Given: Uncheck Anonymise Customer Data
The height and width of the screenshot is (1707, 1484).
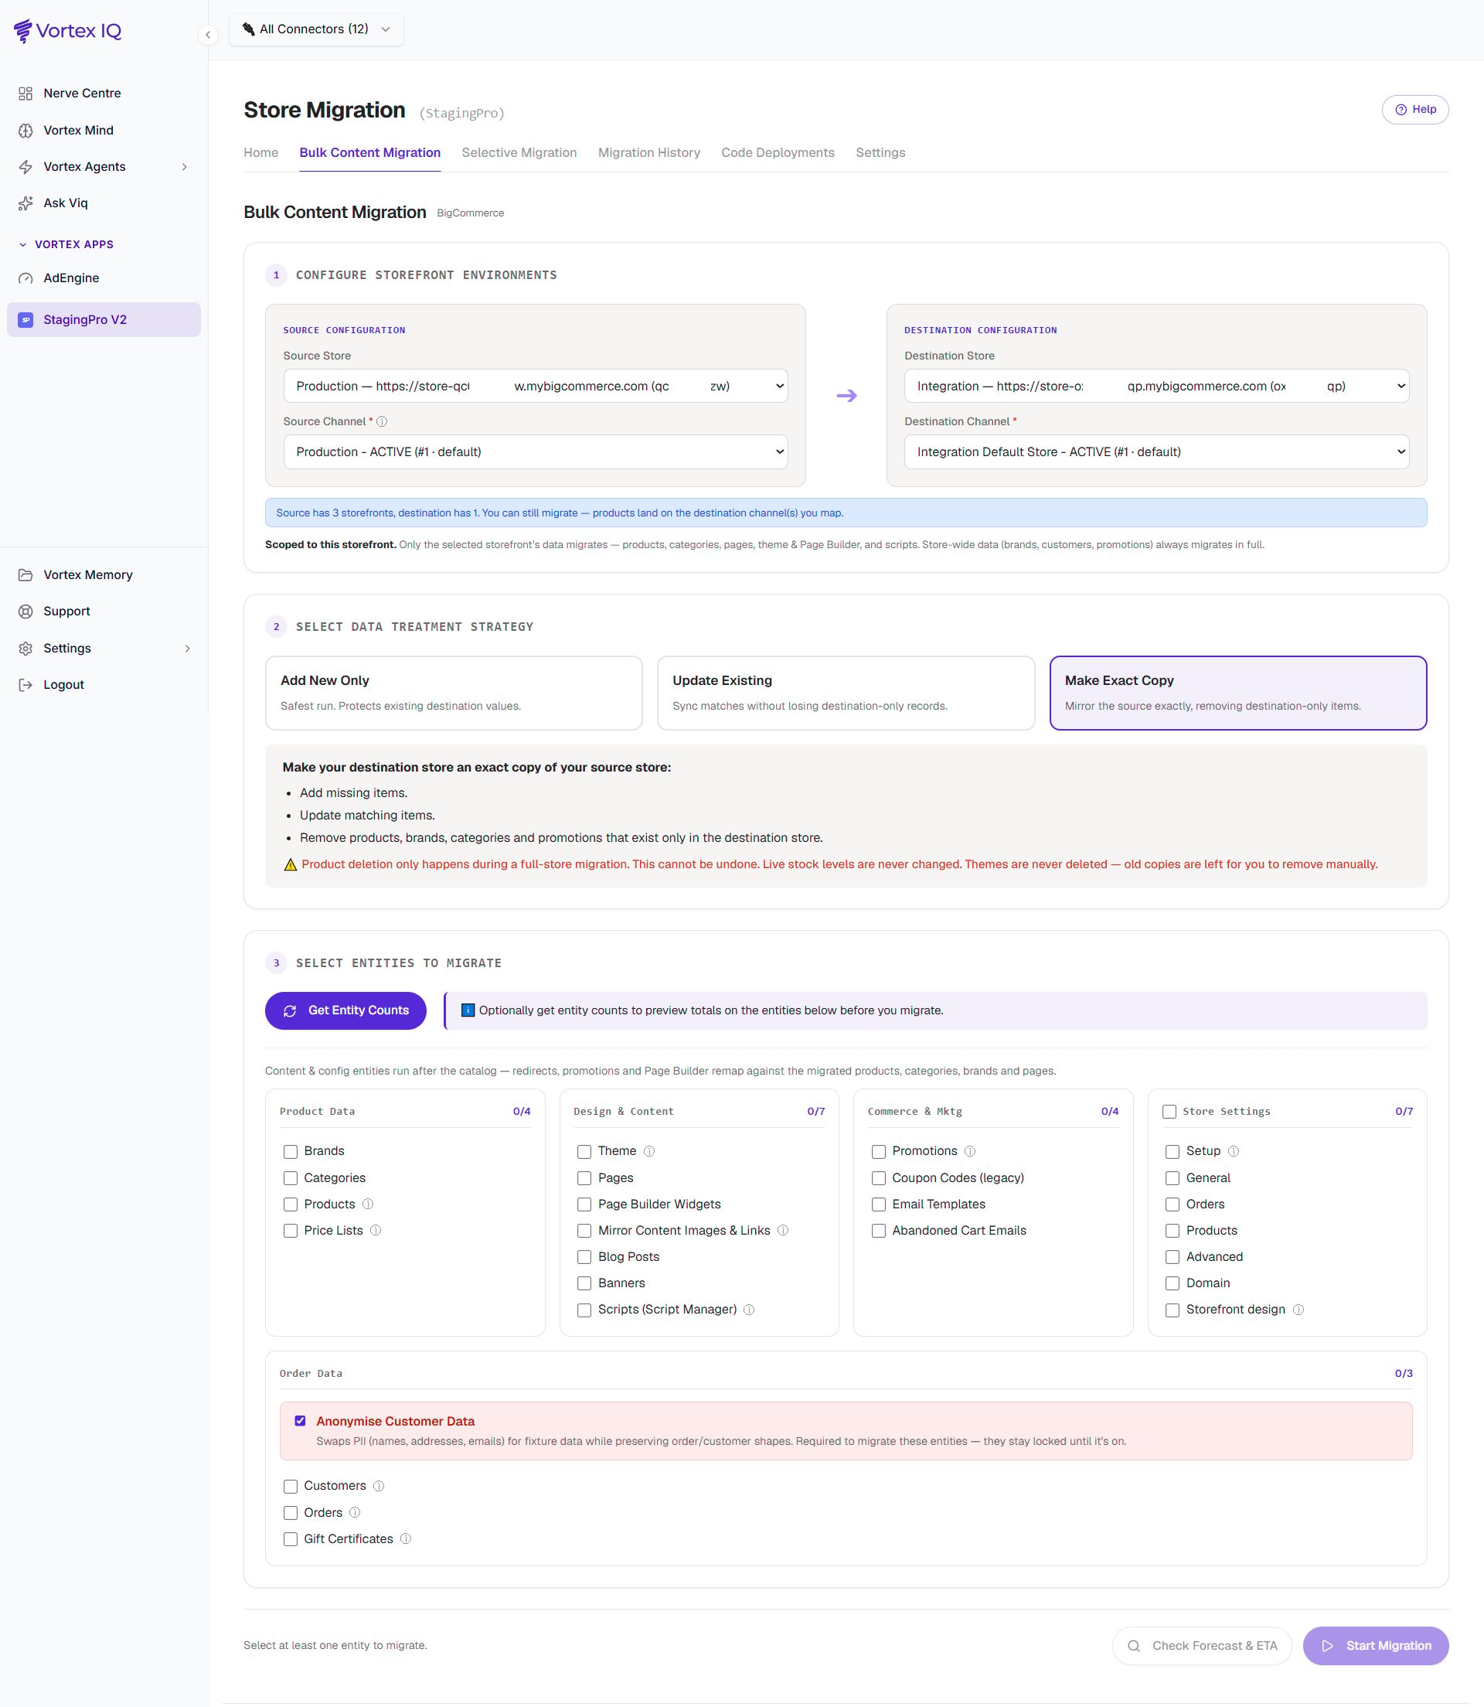Looking at the screenshot, I should (x=301, y=1421).
